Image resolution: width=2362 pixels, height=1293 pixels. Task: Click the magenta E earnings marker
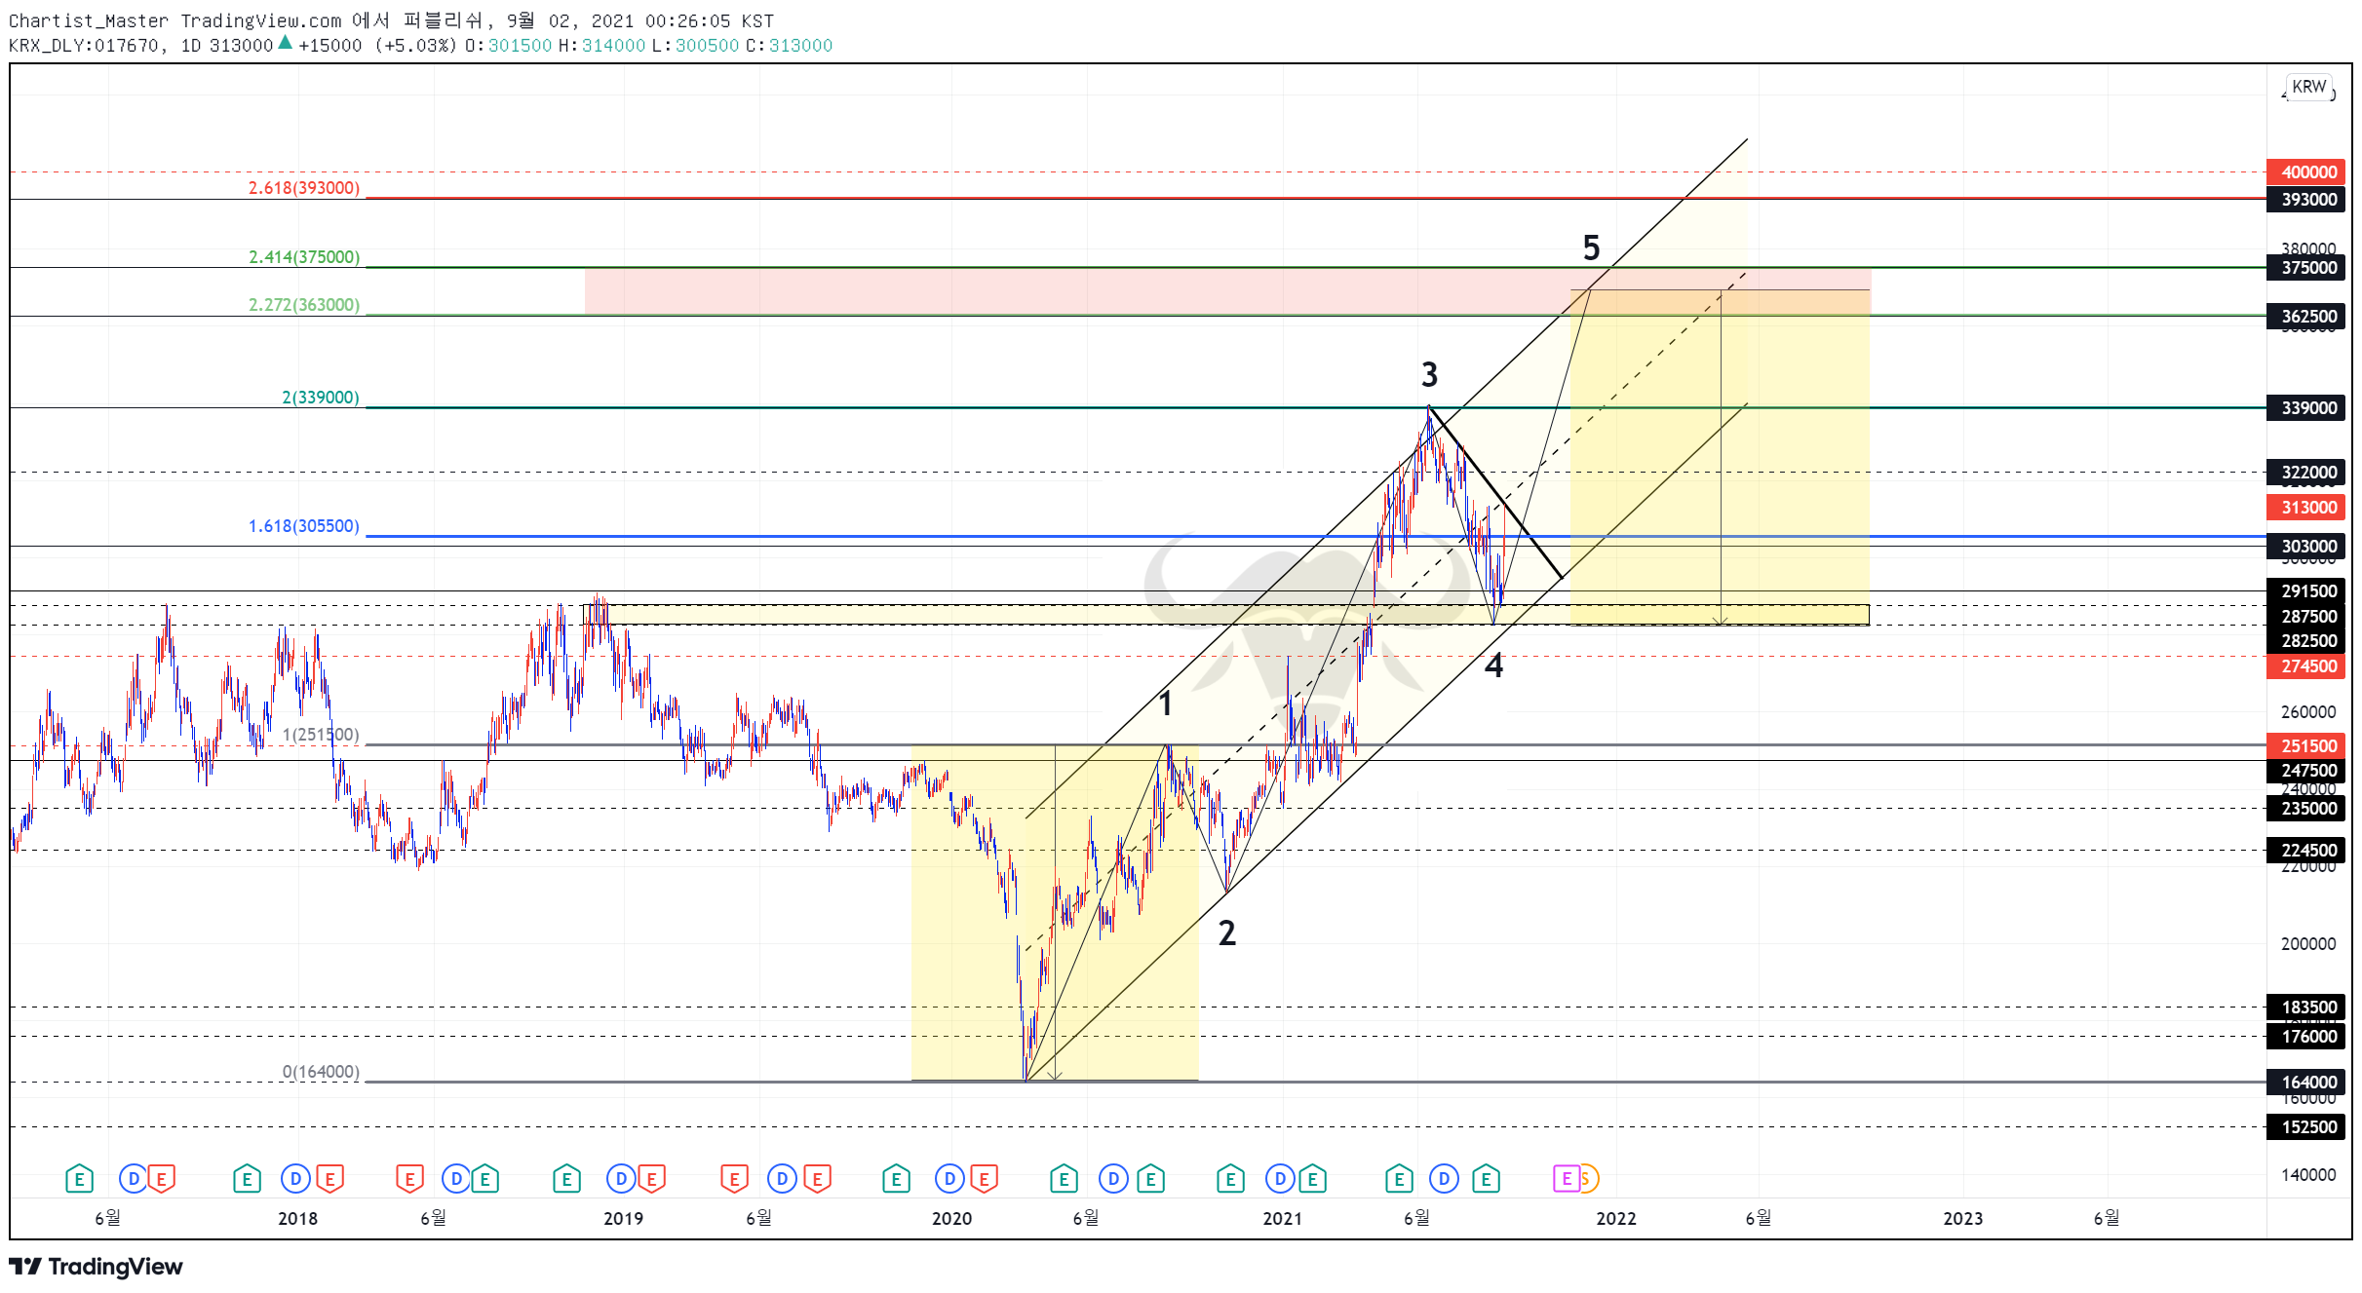click(1566, 1179)
